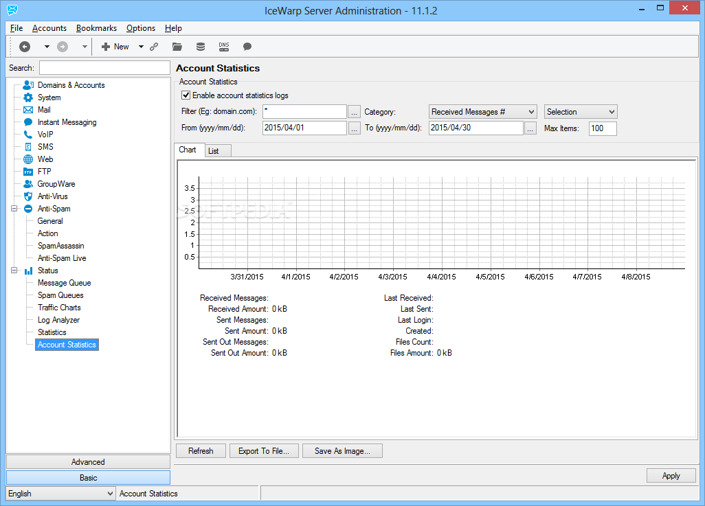705x506 pixels.
Task: Click the System gear icon
Action: pos(28,97)
